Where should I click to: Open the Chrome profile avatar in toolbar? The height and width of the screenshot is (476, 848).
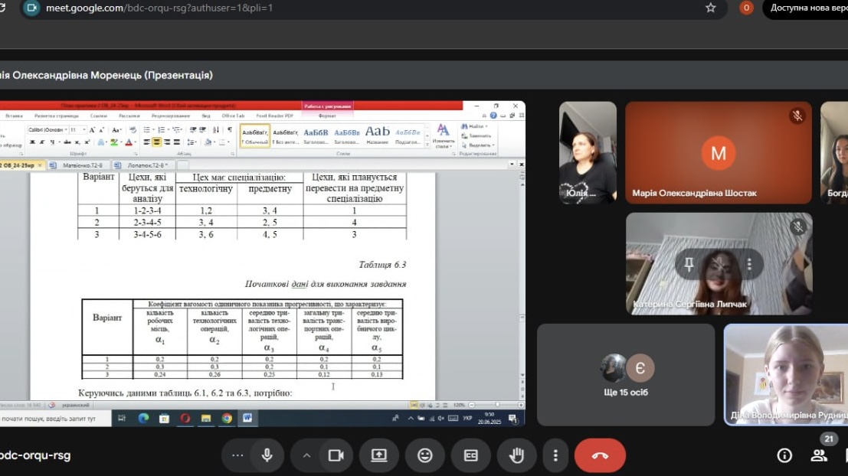pyautogui.click(x=746, y=8)
